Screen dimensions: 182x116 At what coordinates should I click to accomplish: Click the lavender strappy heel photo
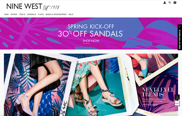click(x=38, y=85)
